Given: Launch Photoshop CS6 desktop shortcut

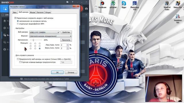Looking at the screenshot, I should click(135, 6).
